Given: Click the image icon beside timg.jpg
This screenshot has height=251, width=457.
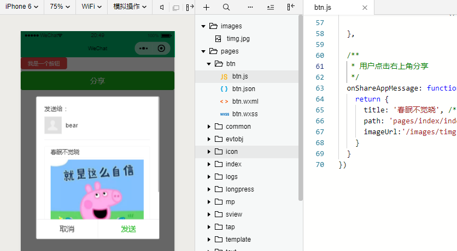Looking at the screenshot, I should tap(218, 39).
